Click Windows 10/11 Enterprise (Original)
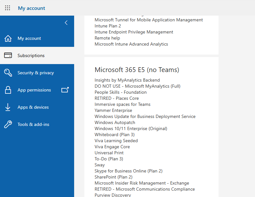Image resolution: width=255 pixels, height=197 pixels. point(131,128)
